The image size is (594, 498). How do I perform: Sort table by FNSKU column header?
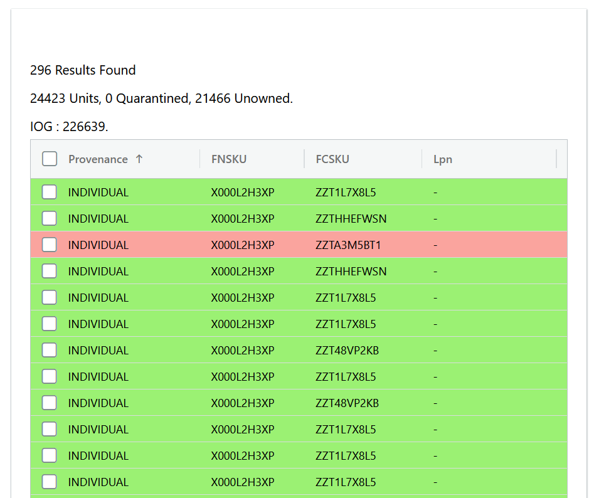(229, 159)
